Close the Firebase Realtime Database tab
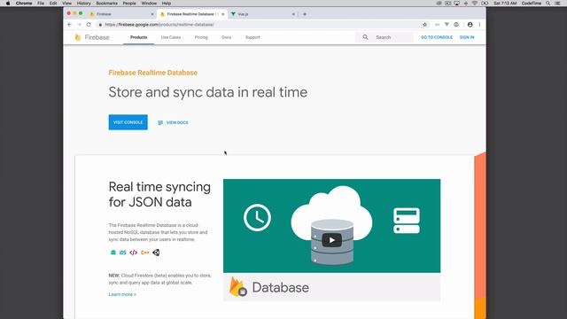The height and width of the screenshot is (319, 567). coord(222,14)
